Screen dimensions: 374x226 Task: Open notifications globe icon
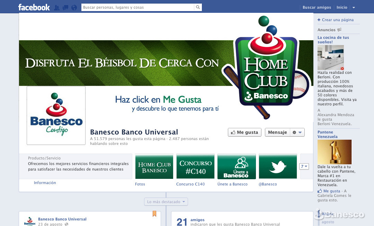74,7
